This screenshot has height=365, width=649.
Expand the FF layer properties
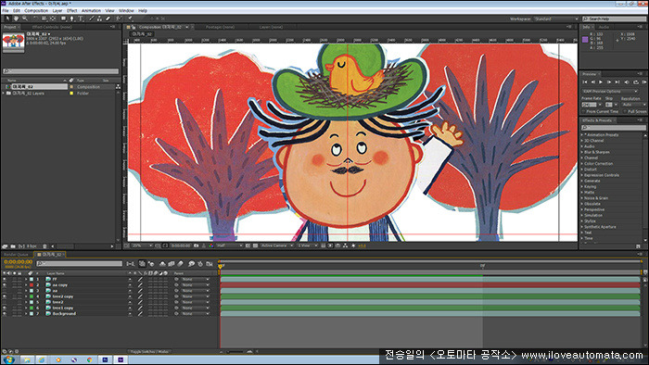tap(26, 279)
